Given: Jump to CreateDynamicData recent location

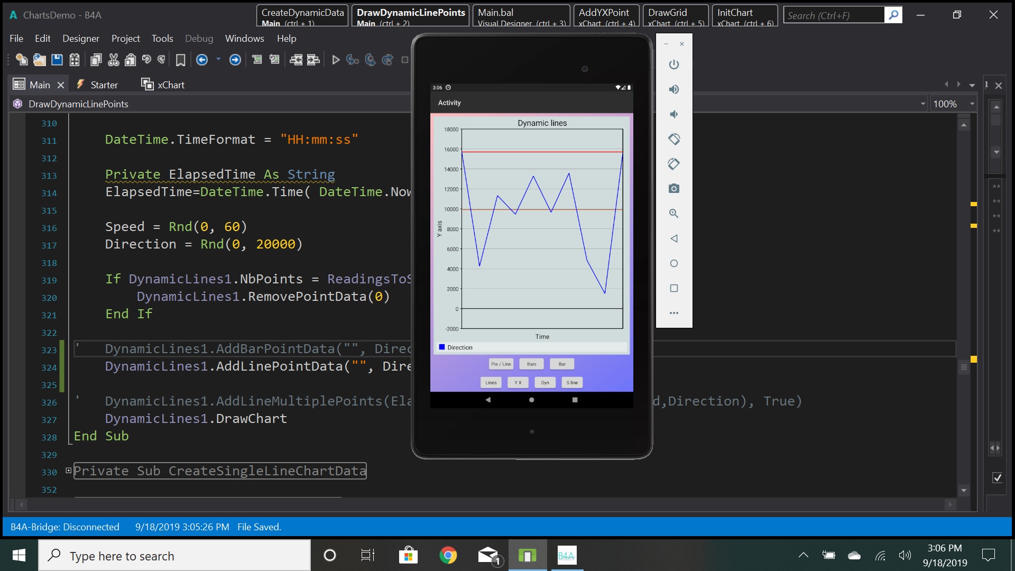Looking at the screenshot, I should point(302,16).
